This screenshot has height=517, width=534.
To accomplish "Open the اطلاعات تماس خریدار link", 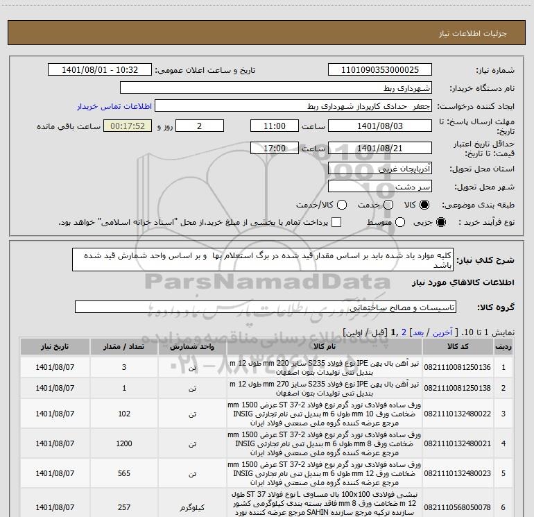I will tap(114, 106).
